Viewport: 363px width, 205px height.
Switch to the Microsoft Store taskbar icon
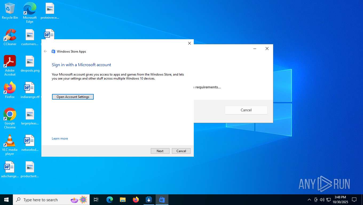coord(162,200)
